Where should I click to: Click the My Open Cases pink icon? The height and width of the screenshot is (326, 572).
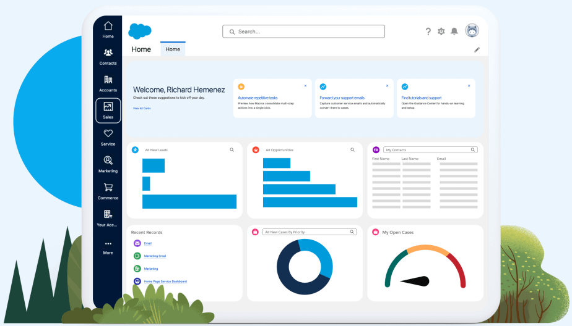pyautogui.click(x=375, y=232)
